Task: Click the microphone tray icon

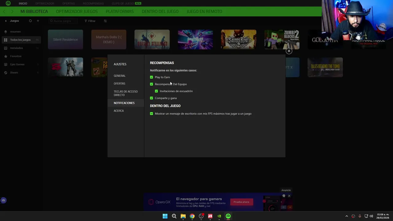Action: coord(360,216)
